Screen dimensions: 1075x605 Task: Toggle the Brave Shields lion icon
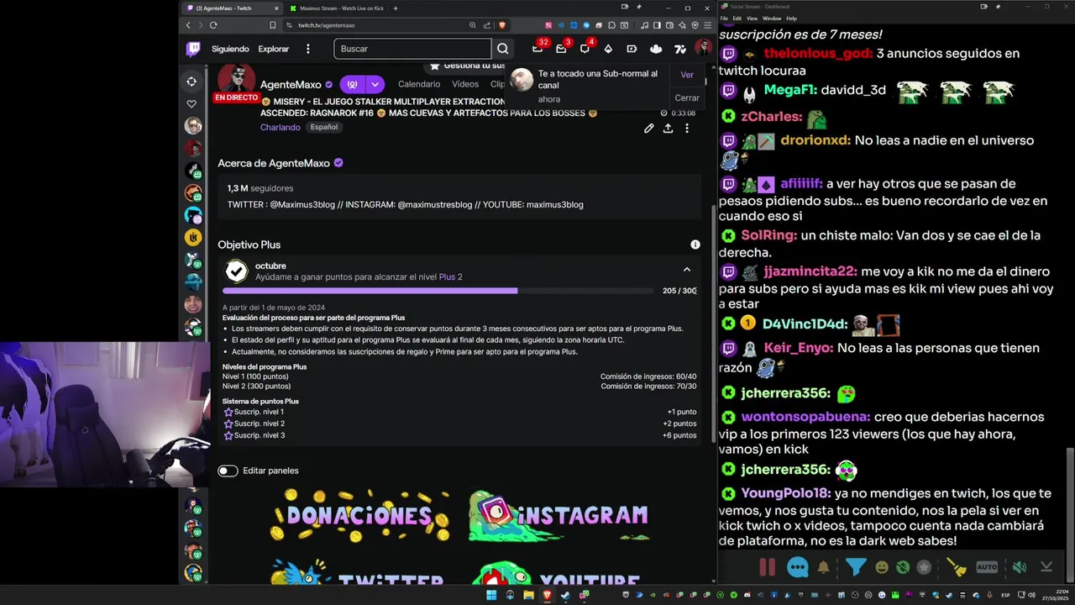[502, 25]
